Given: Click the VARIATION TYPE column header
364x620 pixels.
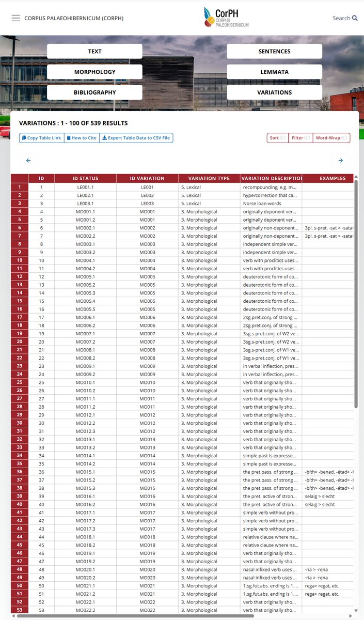Looking at the screenshot, I should pos(209,178).
